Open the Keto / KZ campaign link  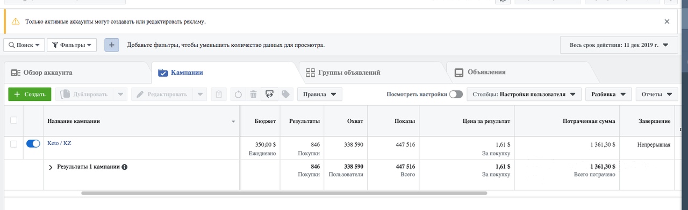(x=59, y=143)
